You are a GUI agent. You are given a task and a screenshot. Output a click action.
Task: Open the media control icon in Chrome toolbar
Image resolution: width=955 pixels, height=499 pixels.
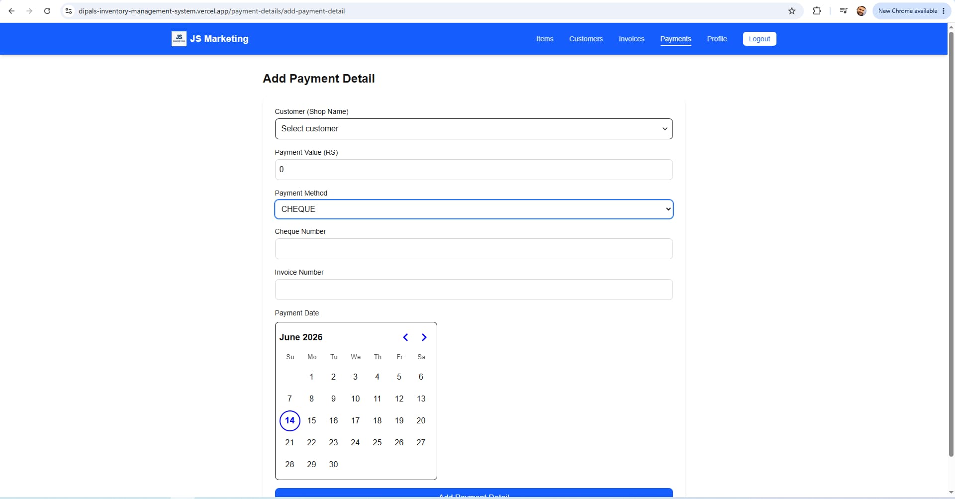coord(844,11)
